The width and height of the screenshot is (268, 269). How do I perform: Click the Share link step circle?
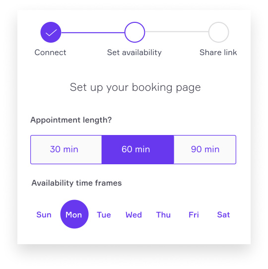[218, 32]
